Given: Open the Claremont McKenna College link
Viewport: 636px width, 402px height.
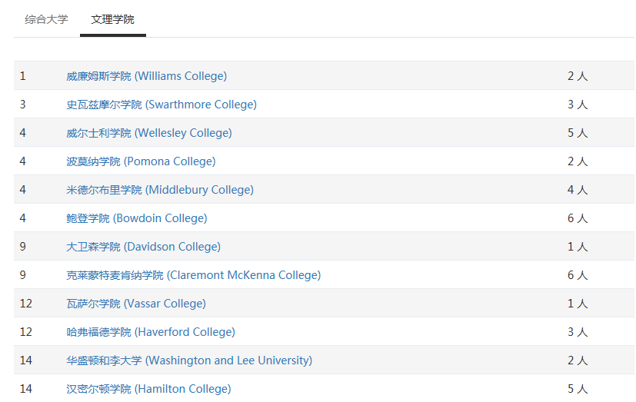Looking at the screenshot, I should pos(194,274).
